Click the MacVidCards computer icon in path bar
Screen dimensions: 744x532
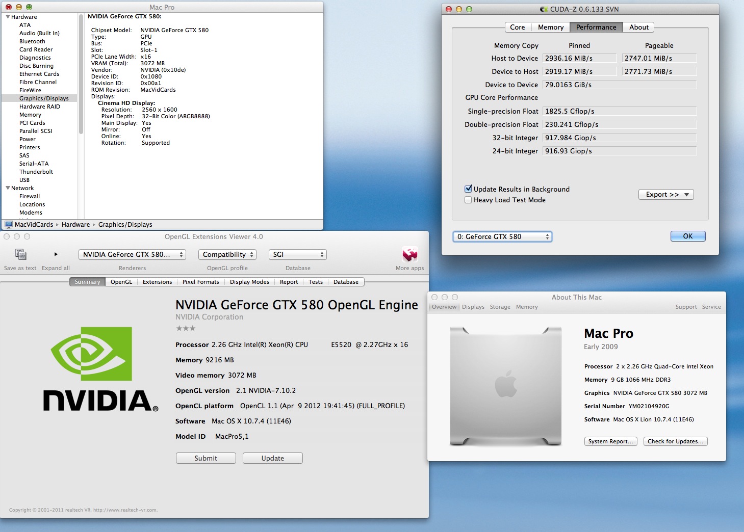coord(8,224)
